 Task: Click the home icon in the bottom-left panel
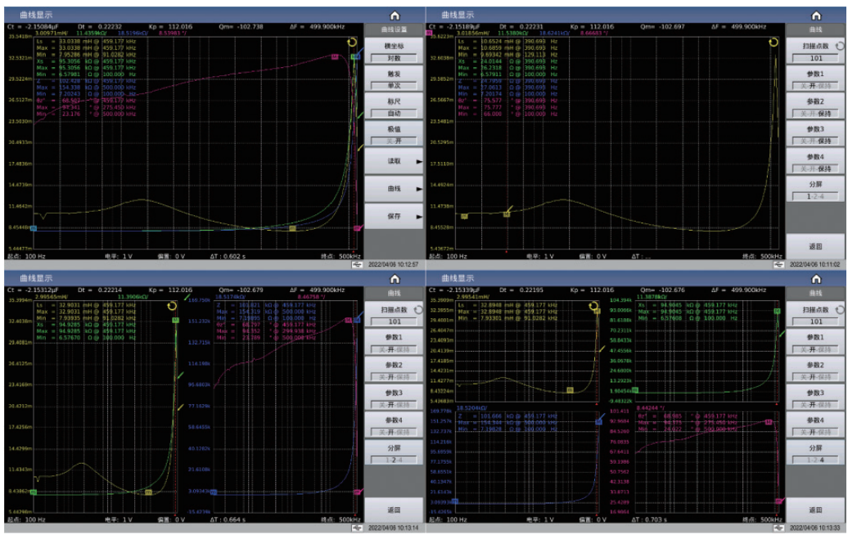pos(395,279)
